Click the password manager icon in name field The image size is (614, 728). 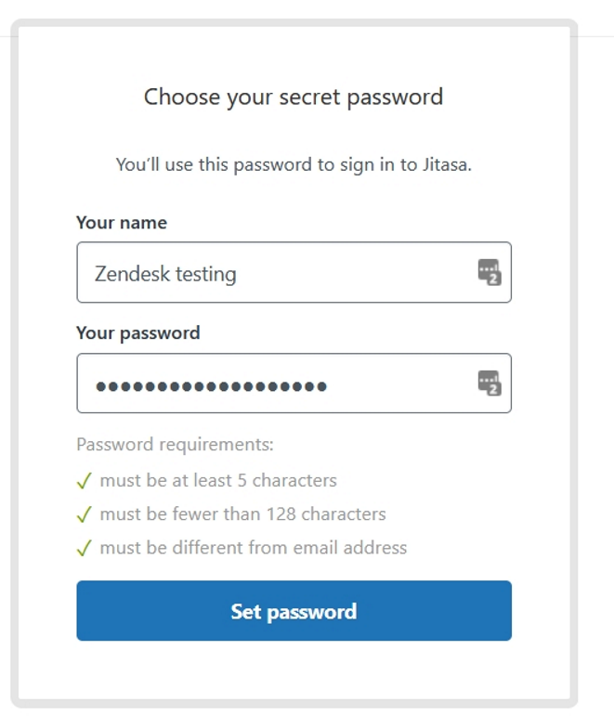pos(489,272)
